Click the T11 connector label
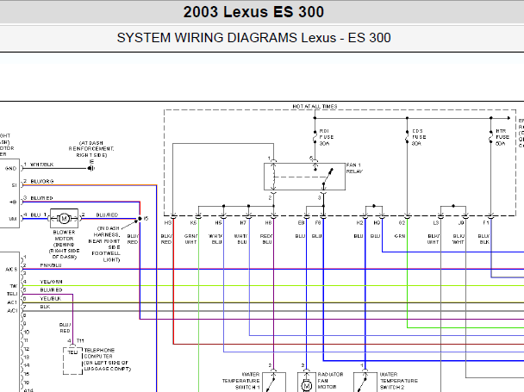 pyautogui.click(x=80, y=340)
